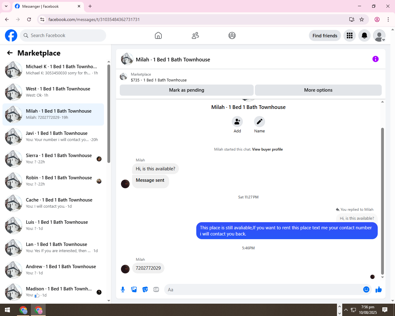Open the emoji picker smiley icon
Image resolution: width=395 pixels, height=316 pixels.
tap(366, 289)
